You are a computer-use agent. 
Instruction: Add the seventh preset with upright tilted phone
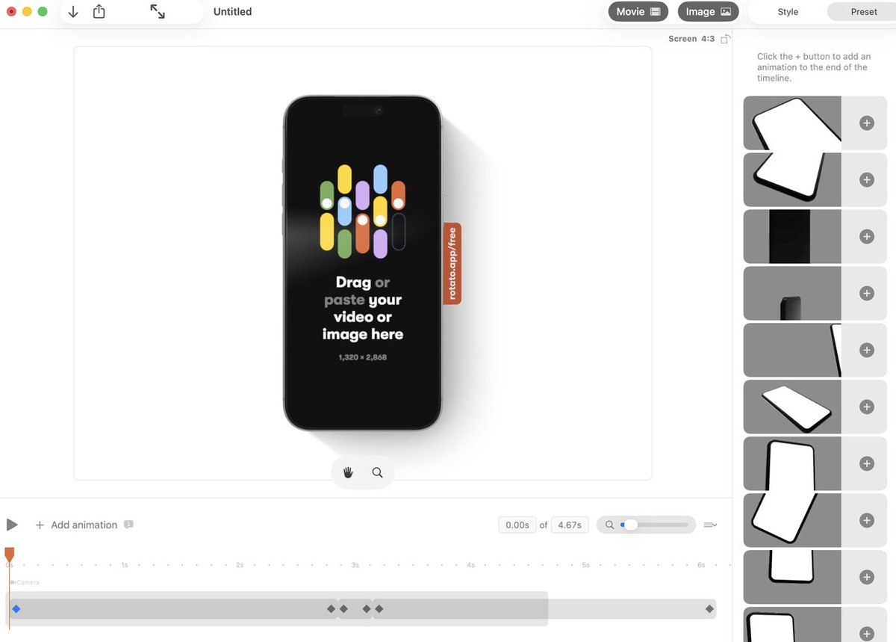coord(867,463)
